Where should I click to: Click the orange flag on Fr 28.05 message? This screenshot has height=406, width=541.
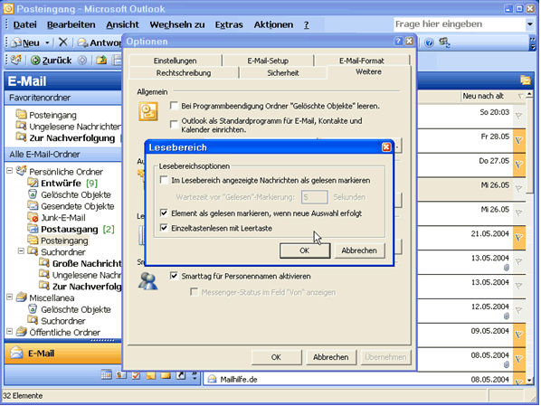[519, 140]
